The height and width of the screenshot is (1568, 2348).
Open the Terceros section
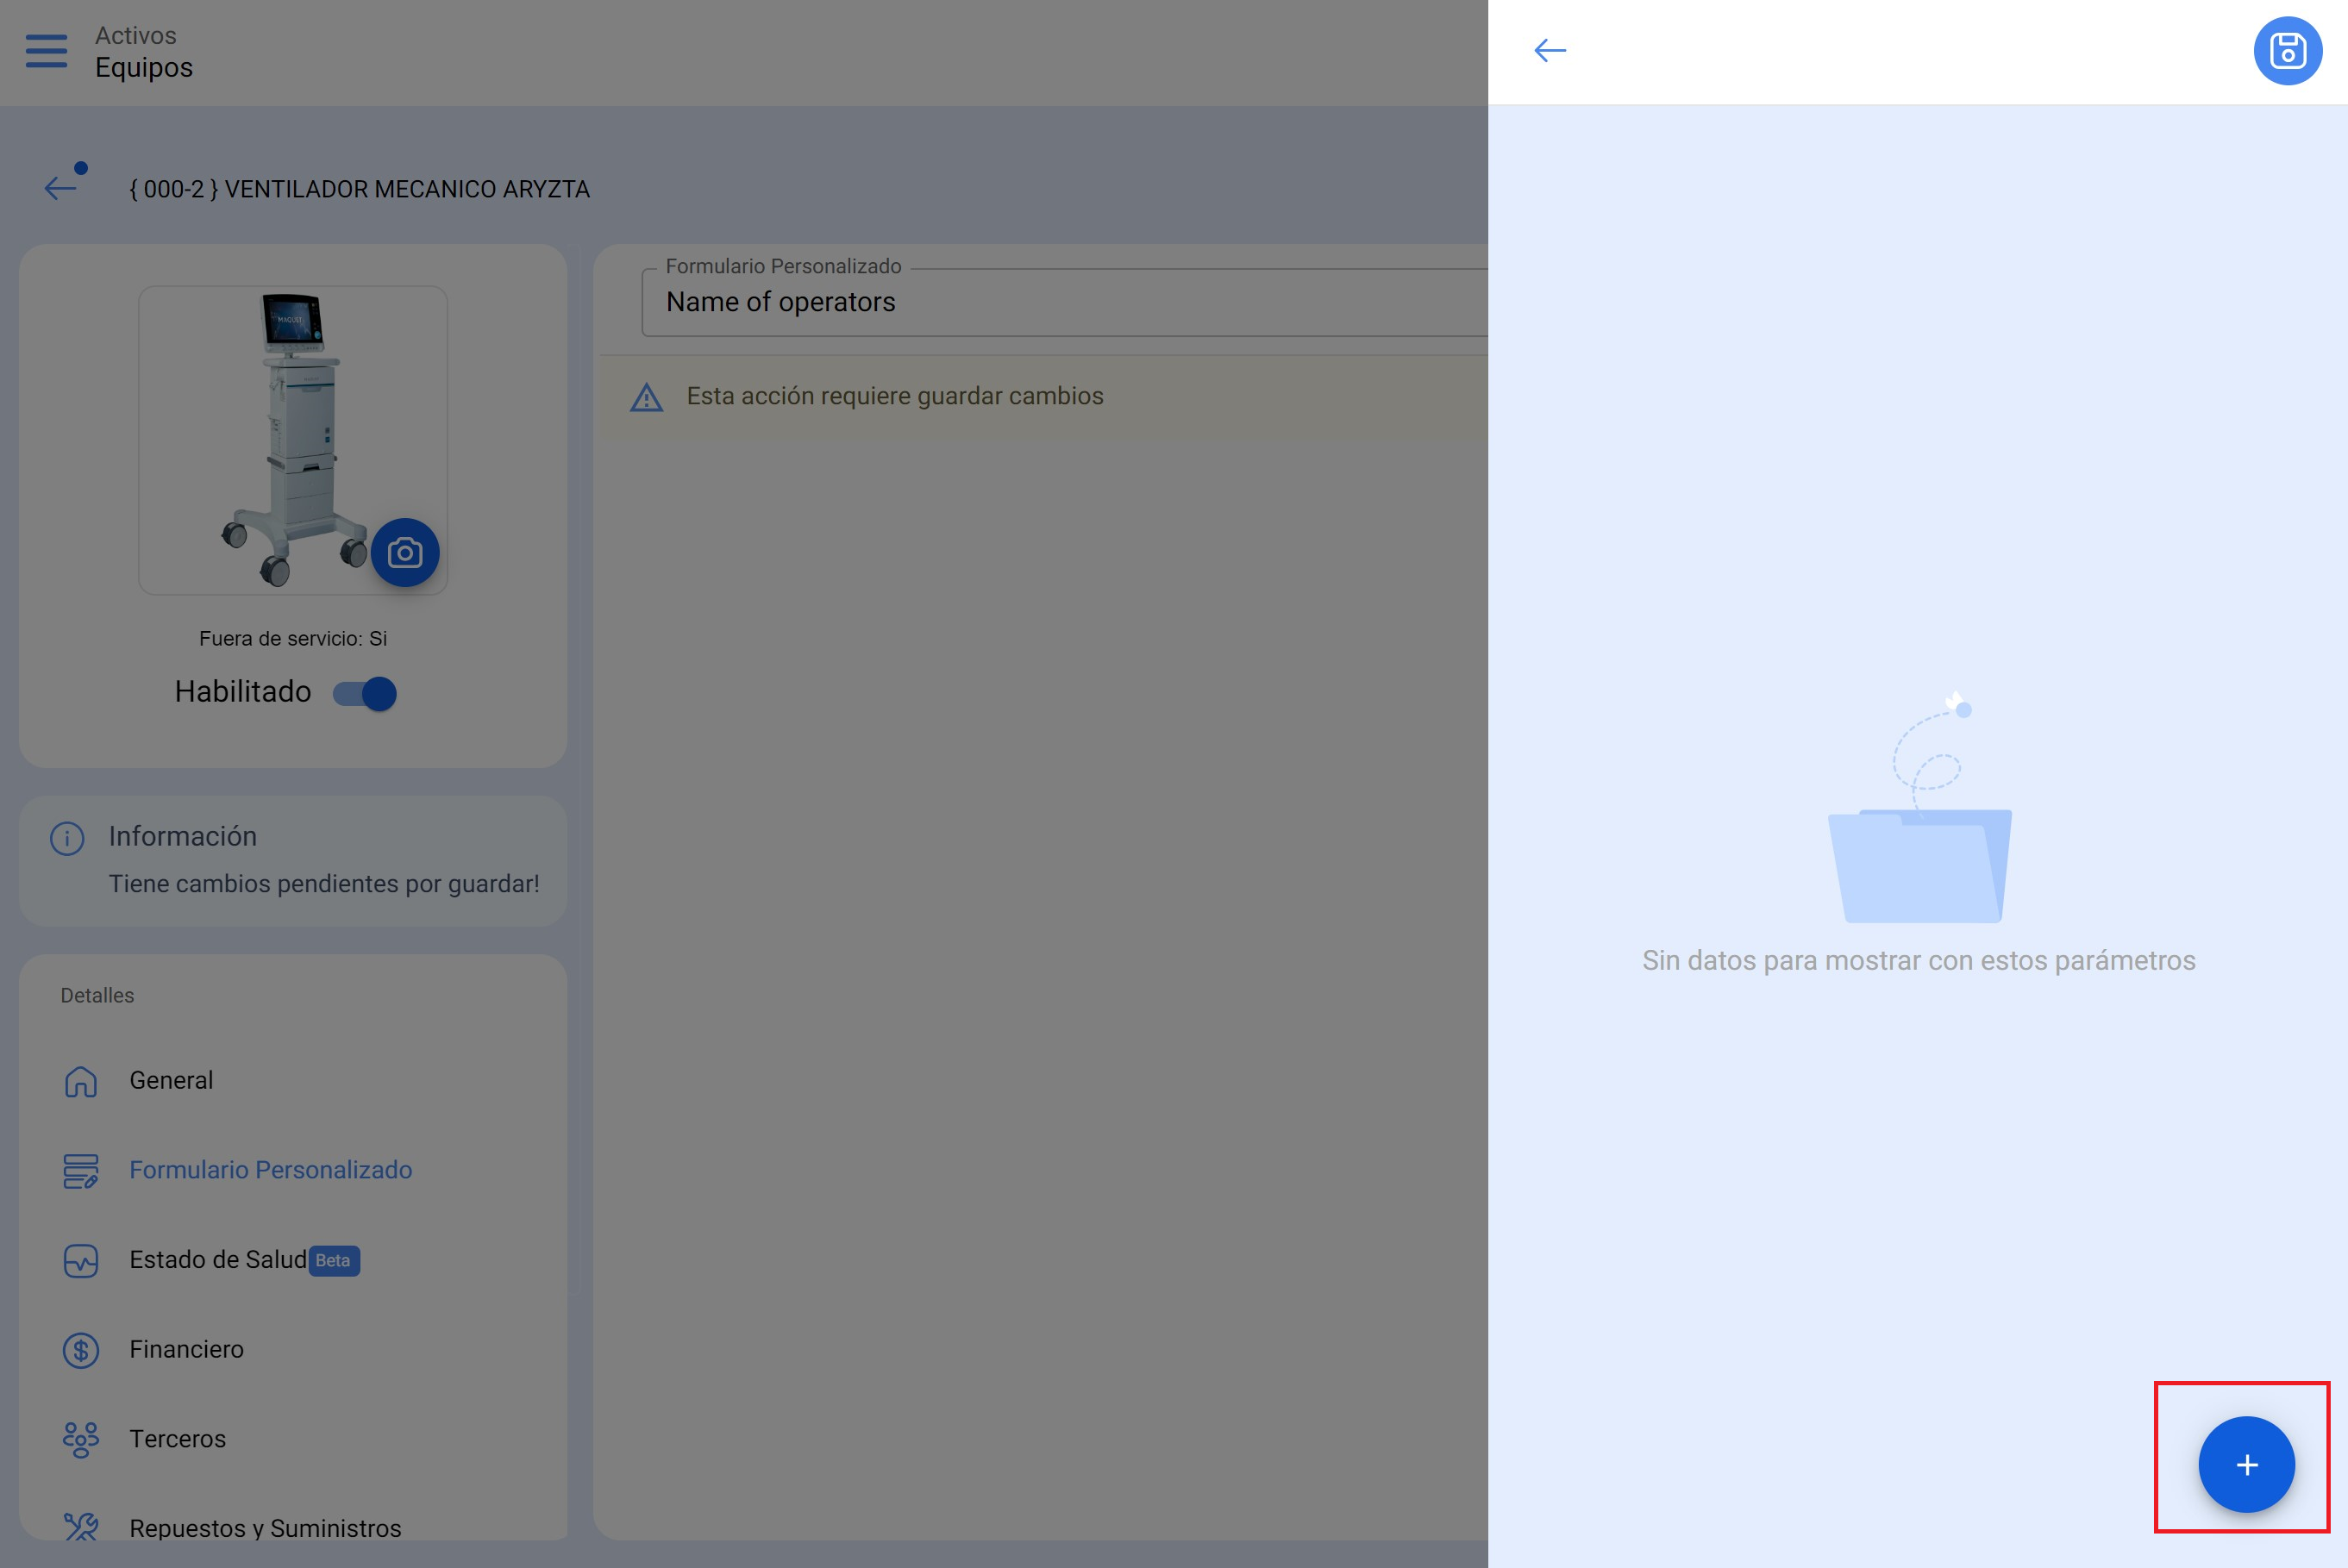292,1439
